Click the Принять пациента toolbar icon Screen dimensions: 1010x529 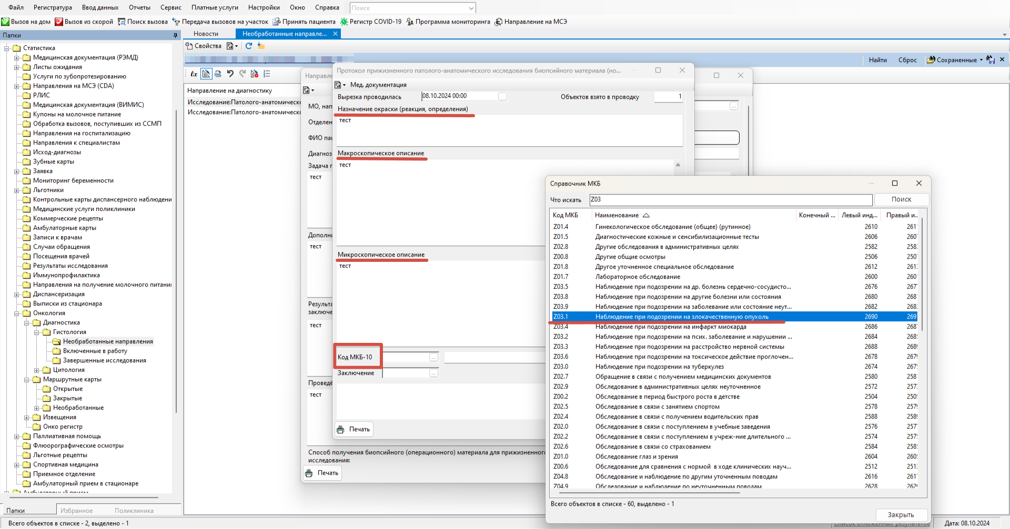pos(277,22)
